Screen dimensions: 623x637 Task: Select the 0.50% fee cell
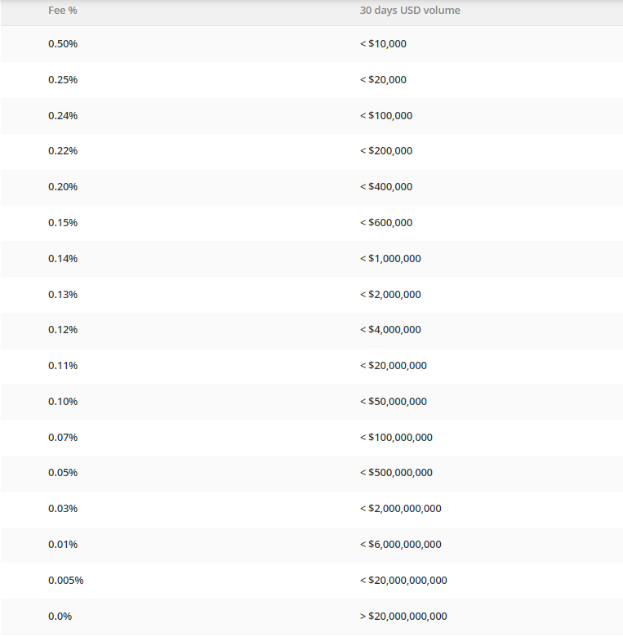coord(63,44)
